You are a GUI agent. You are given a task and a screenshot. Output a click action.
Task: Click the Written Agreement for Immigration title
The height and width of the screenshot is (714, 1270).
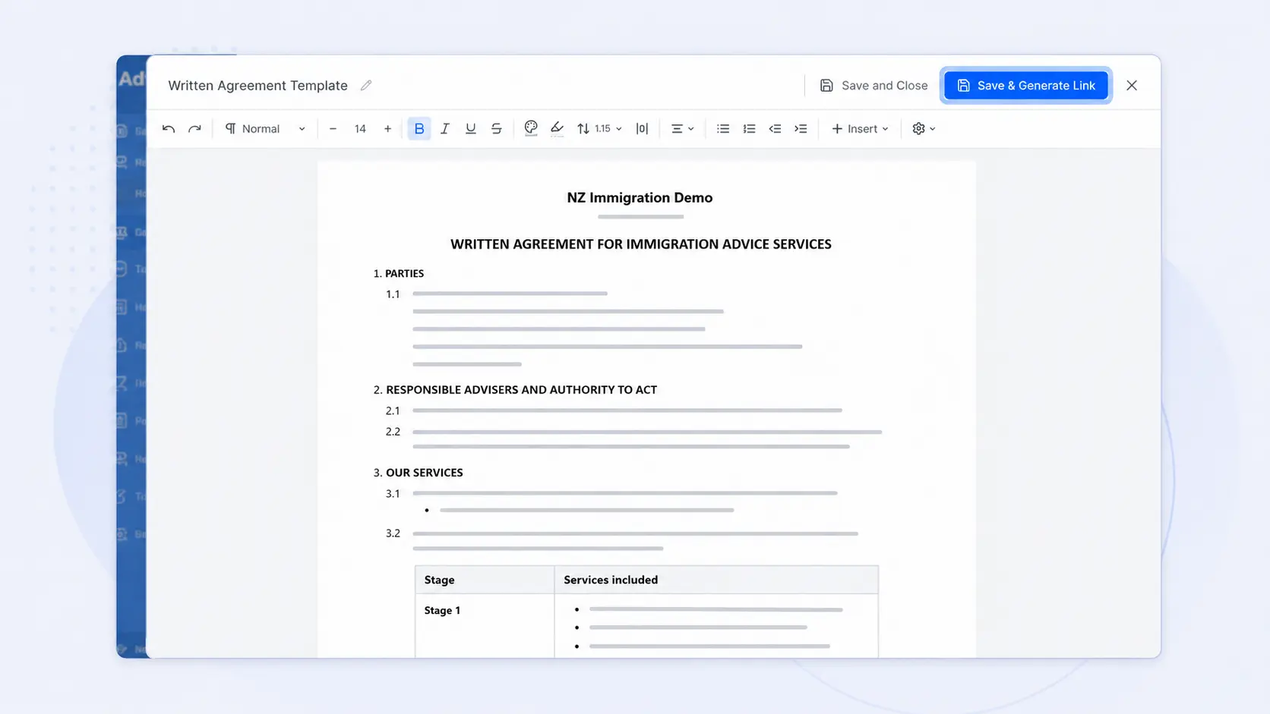[x=640, y=244]
